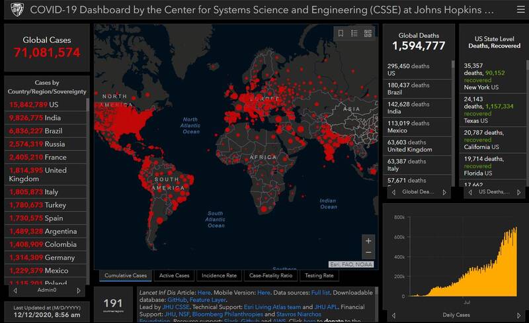
Task: Click the Daily Cases orange chart
Action: [x=463, y=262]
